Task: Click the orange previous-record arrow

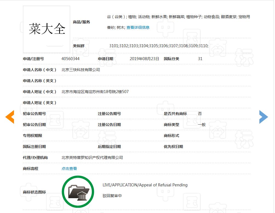Action: coord(10,117)
